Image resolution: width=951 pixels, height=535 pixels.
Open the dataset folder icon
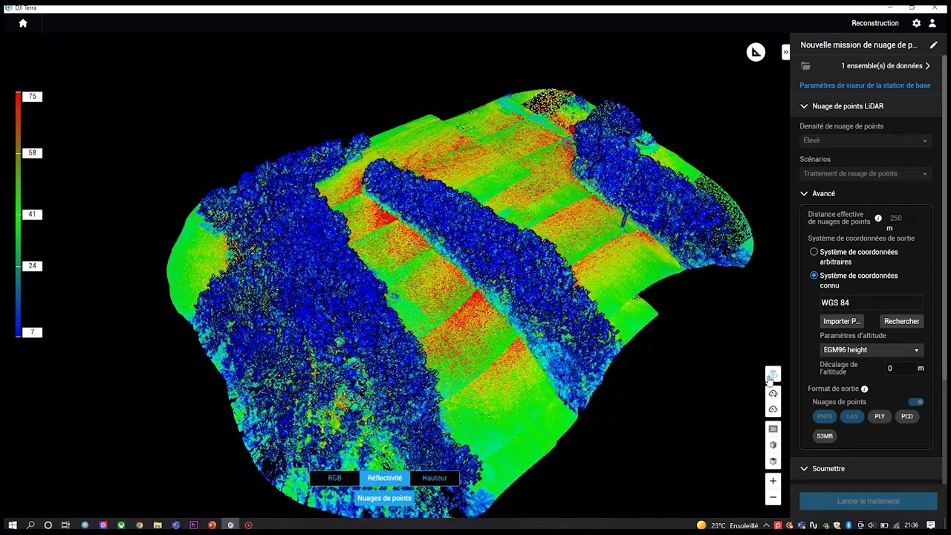(x=805, y=66)
